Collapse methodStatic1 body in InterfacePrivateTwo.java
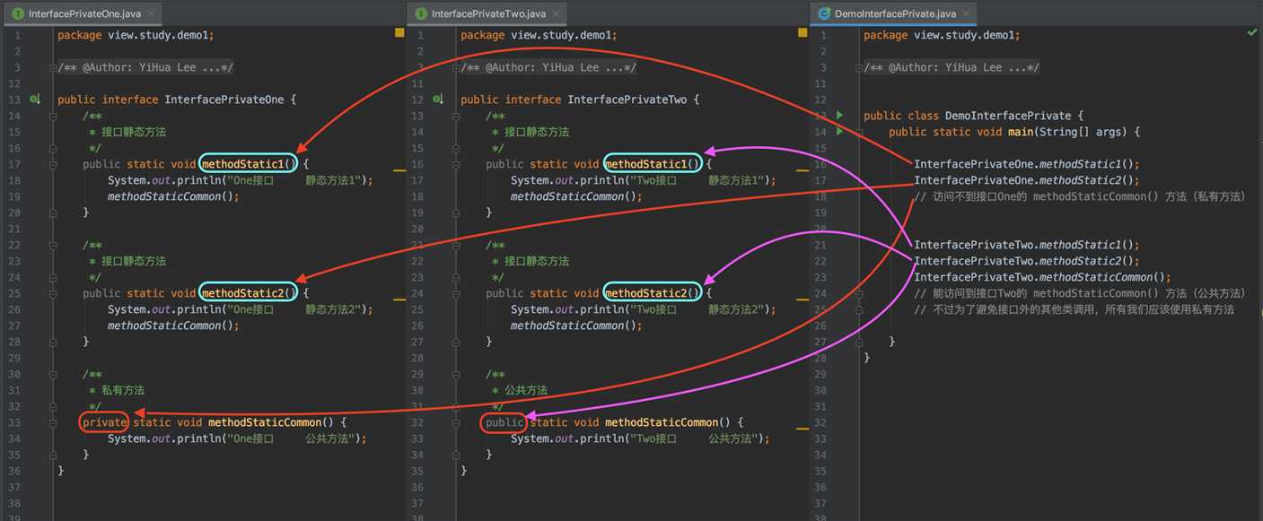Viewport: 1263px width, 521px height. click(x=456, y=164)
